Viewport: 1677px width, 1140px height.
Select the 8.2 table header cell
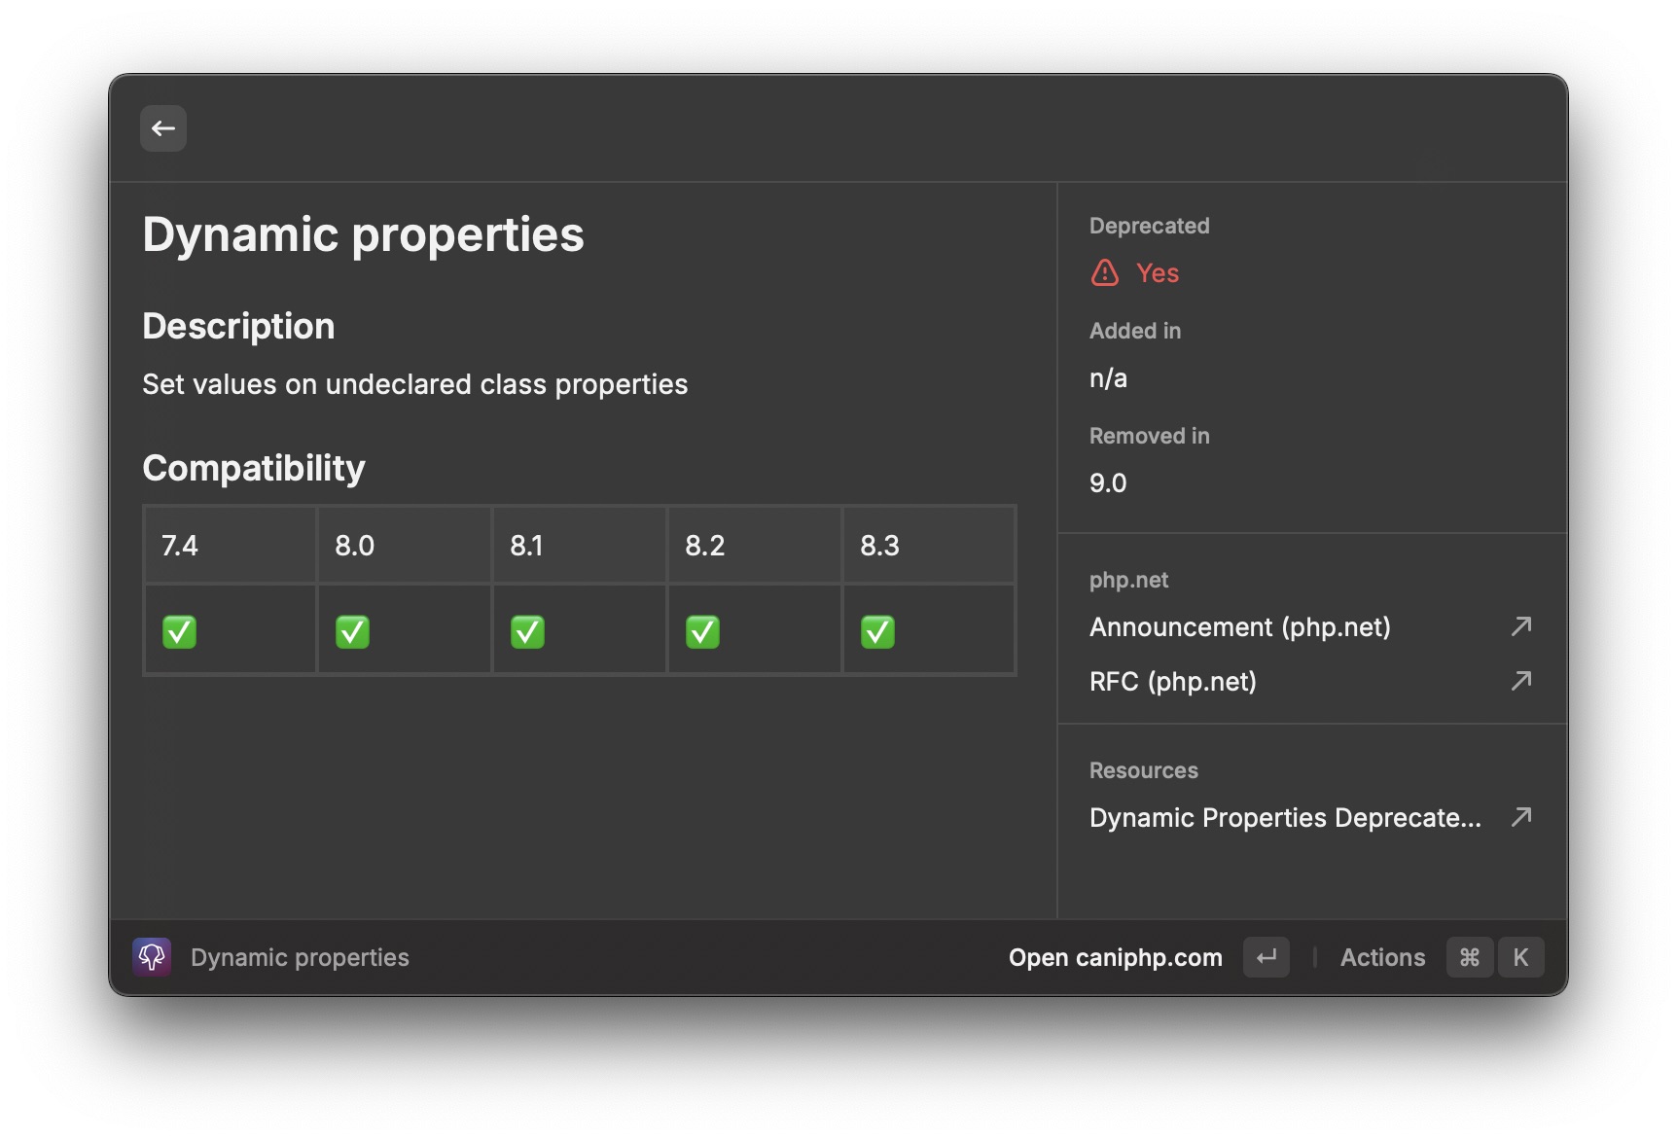755,545
